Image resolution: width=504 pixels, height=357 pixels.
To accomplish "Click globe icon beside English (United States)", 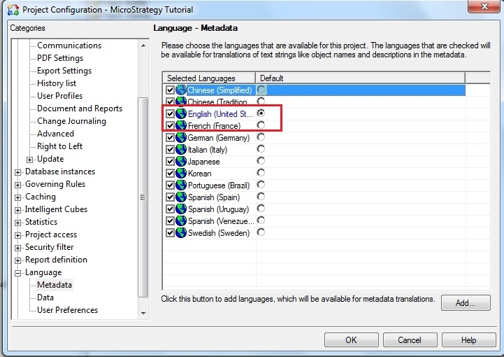I will [181, 113].
